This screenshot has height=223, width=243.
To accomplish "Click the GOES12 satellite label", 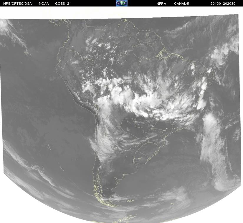I will coord(62,4).
